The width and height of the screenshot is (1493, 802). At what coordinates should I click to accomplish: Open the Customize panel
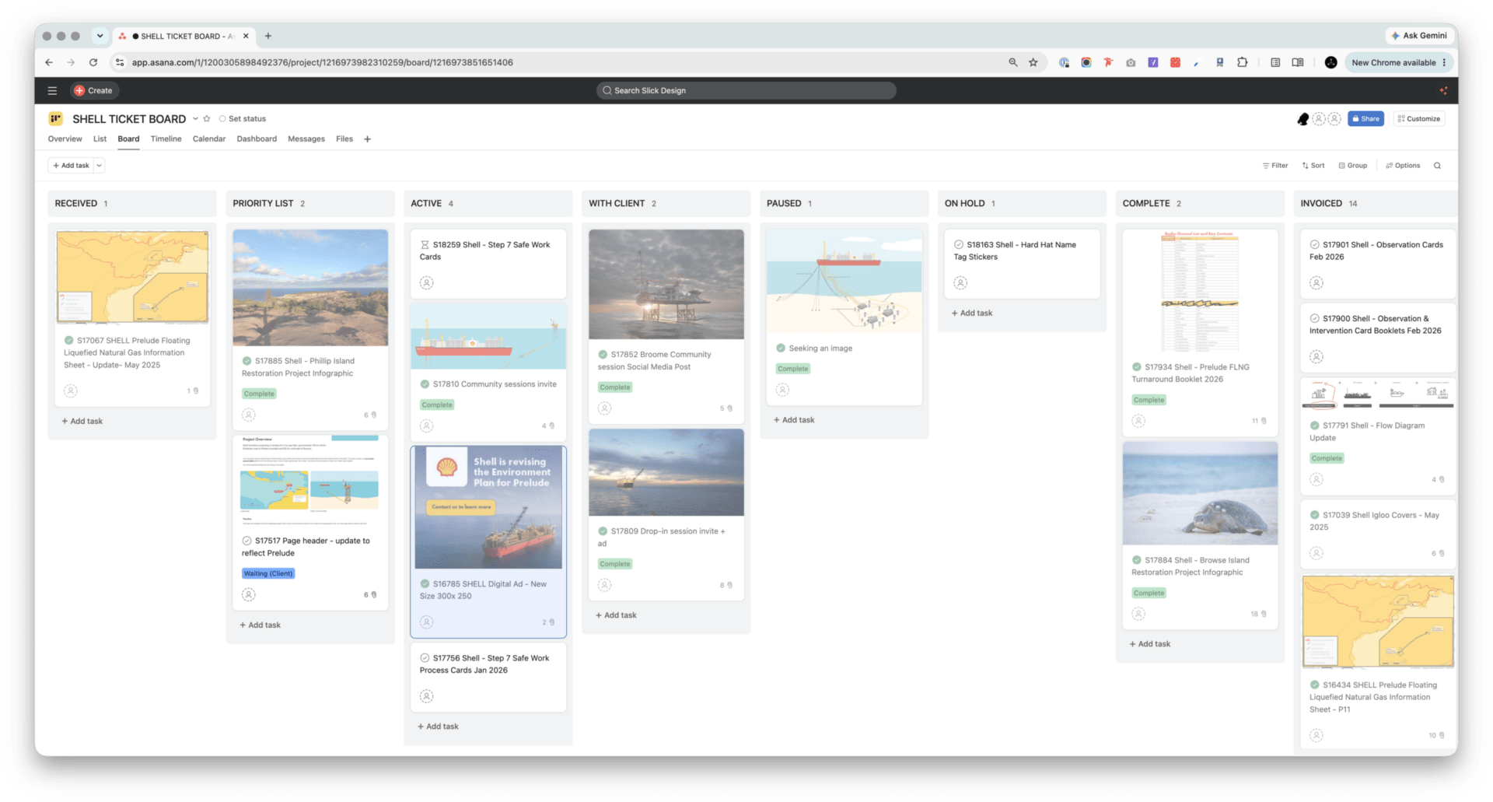(1419, 119)
